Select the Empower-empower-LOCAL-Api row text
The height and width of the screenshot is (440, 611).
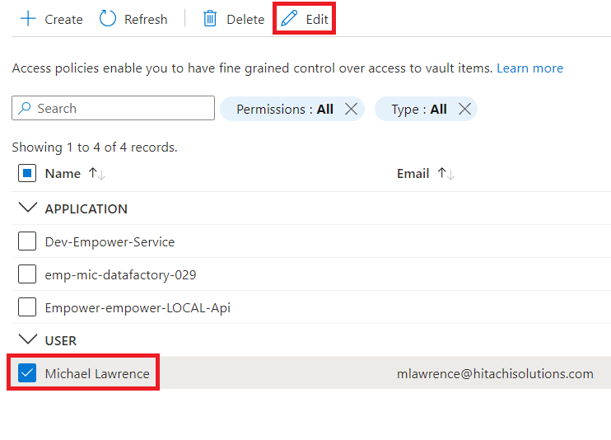(138, 308)
